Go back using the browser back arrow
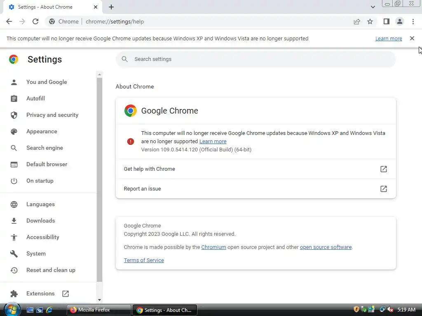Viewport: 422px width, 316px height. (x=9, y=21)
